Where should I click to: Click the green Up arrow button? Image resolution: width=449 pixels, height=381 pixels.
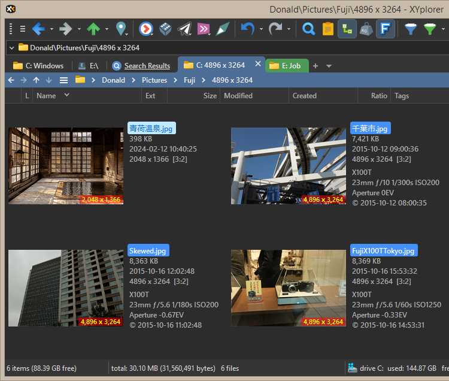93,29
